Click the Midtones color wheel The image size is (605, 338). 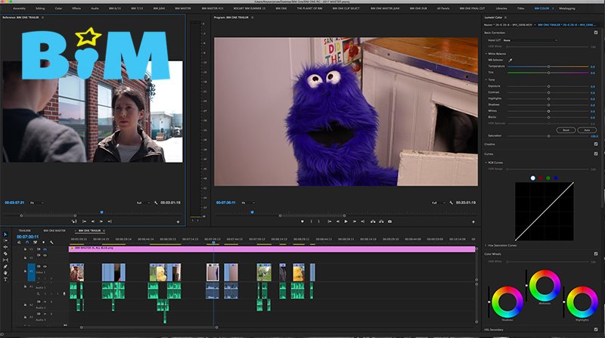click(544, 286)
